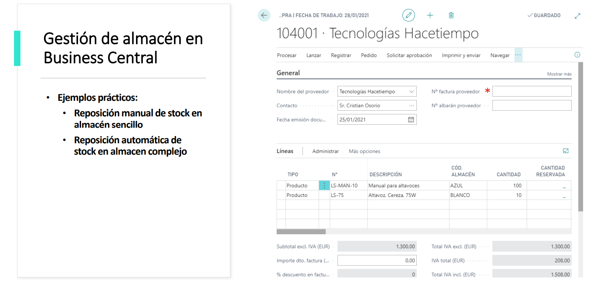Open Contacto lookup ellipsis button

click(411, 105)
